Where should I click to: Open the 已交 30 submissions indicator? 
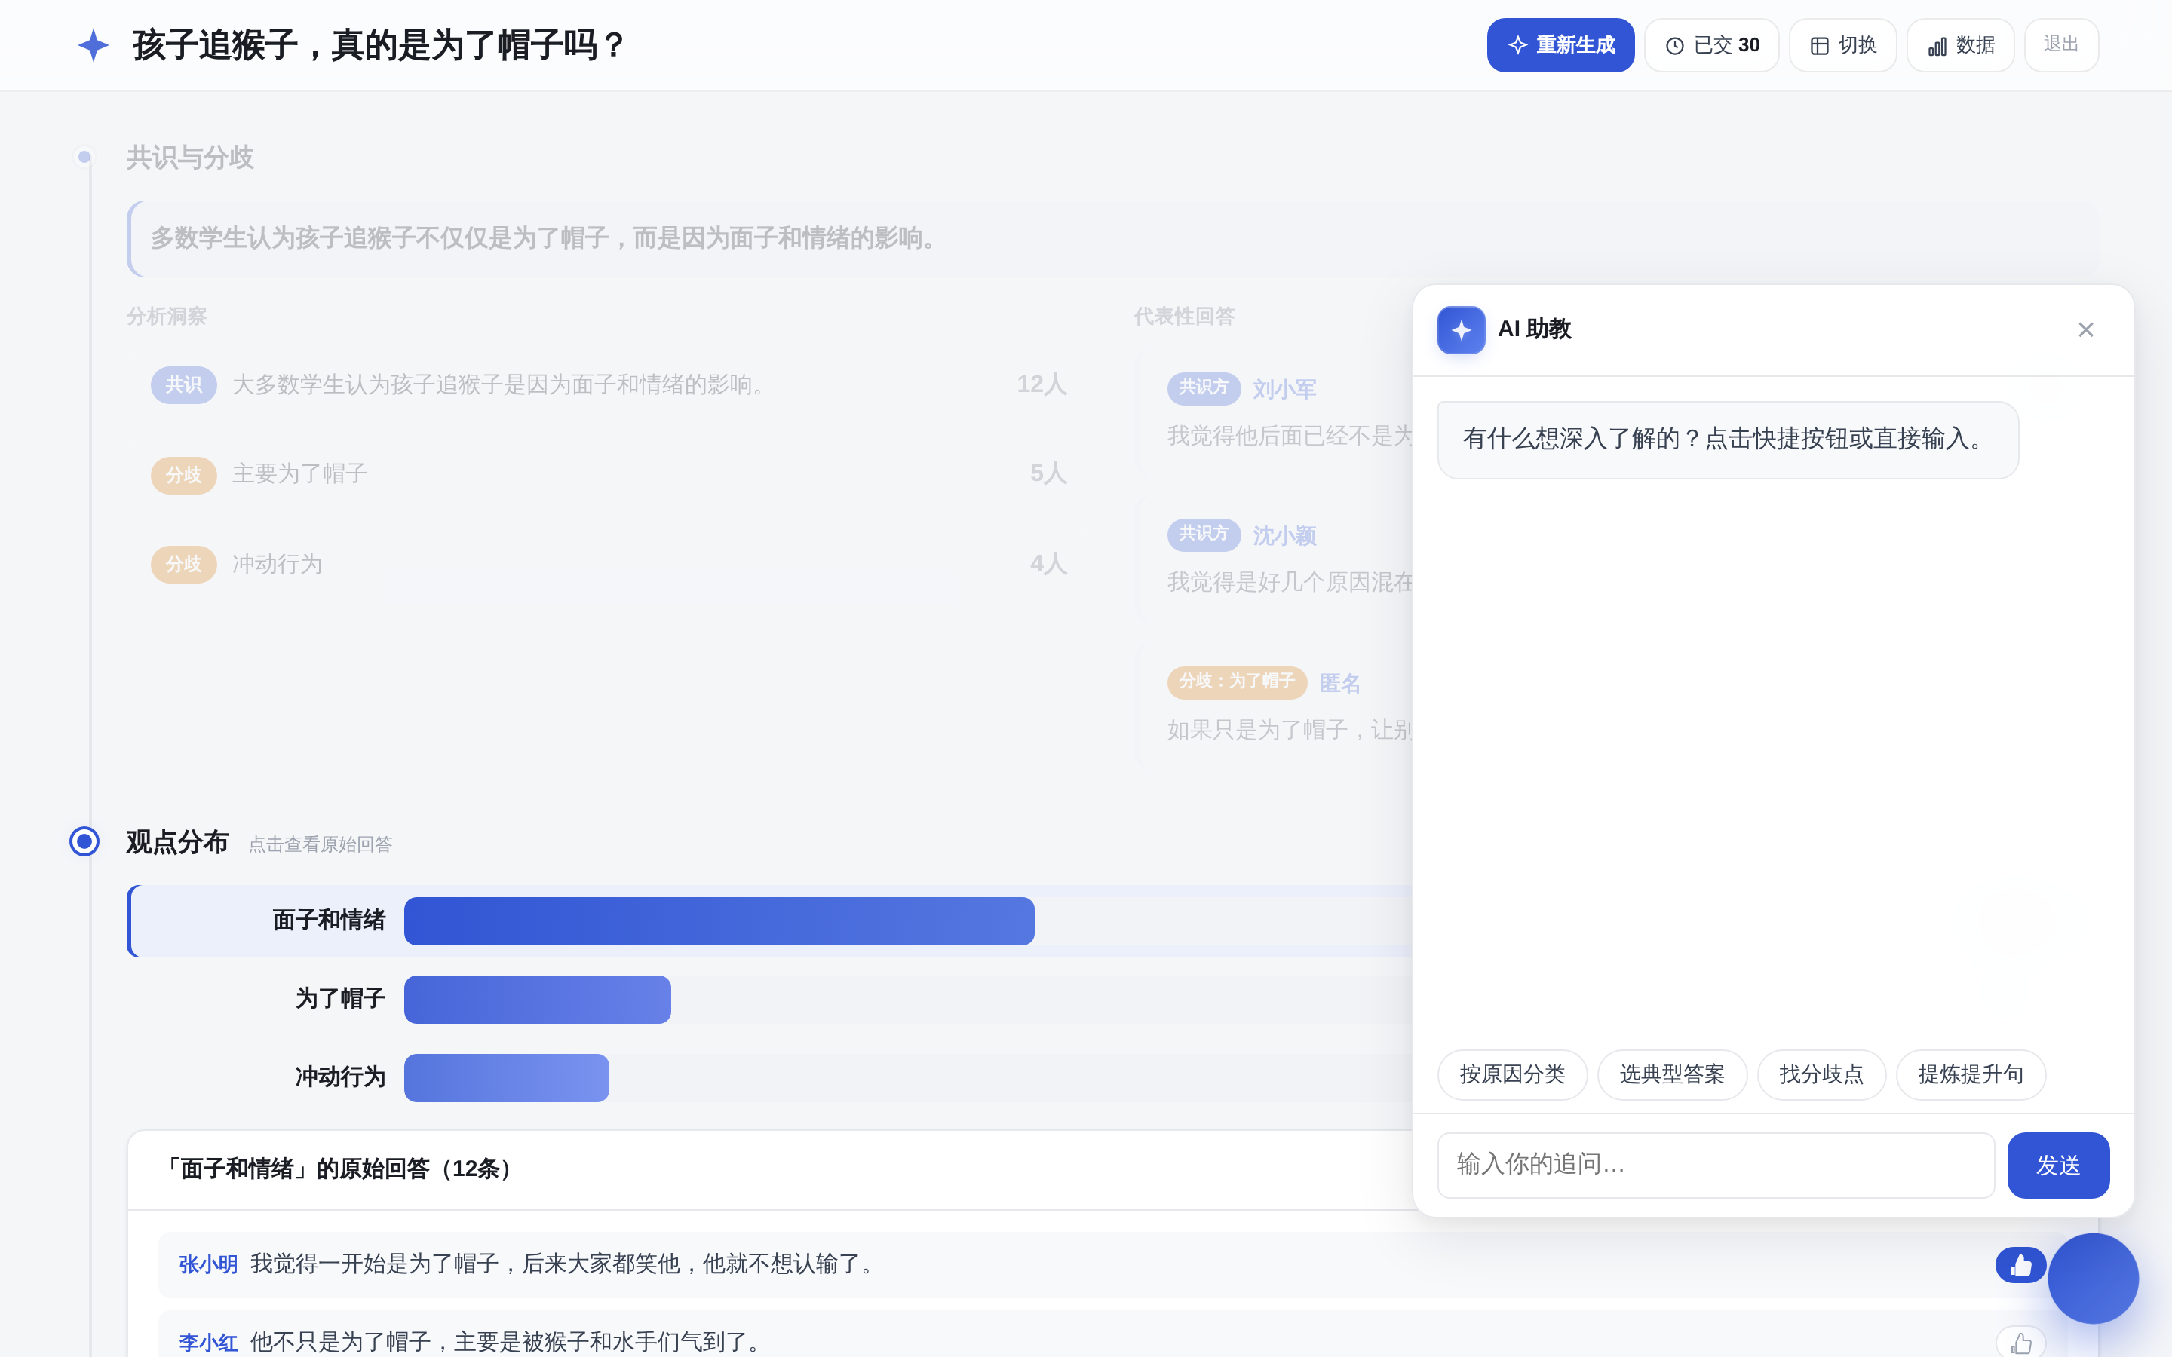click(1711, 45)
